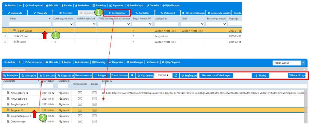The width and height of the screenshot is (310, 127).
Task: Click file icon beside Centrumleden
Action: (x=8, y=122)
